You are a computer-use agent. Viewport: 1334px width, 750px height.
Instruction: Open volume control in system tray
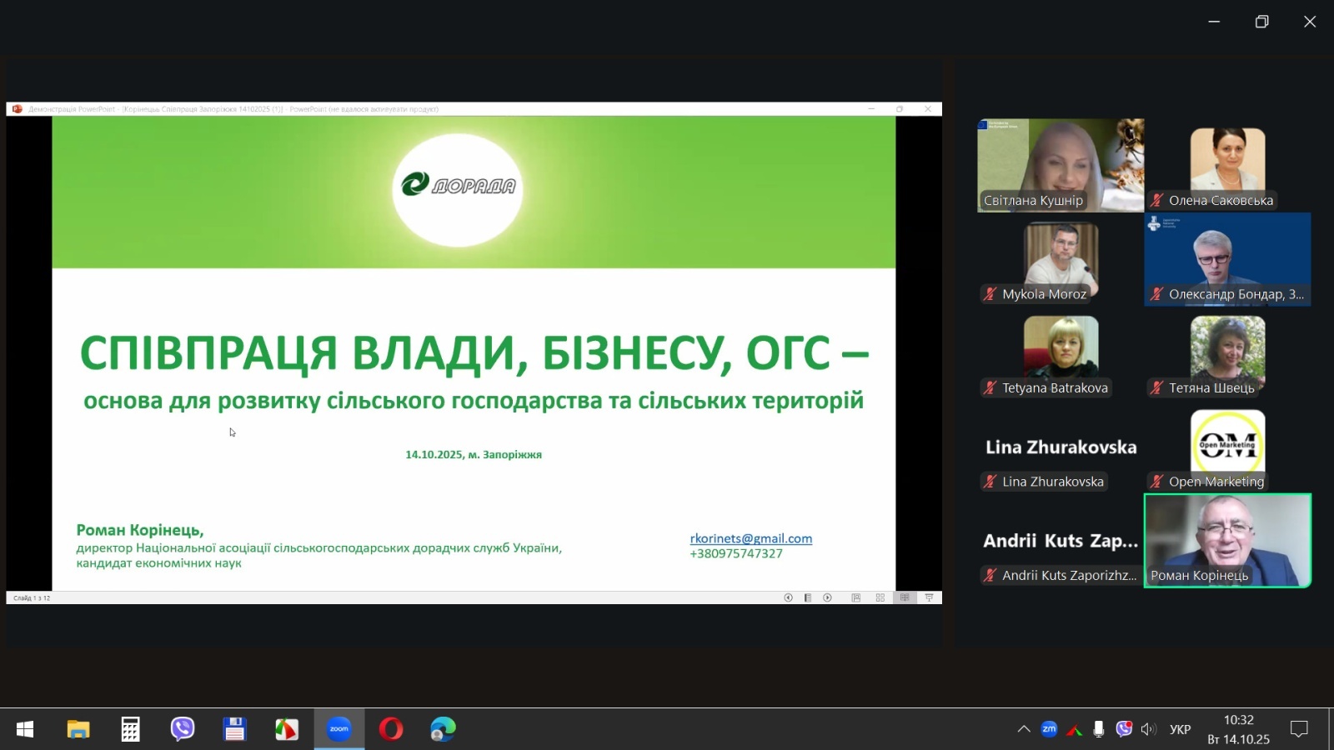coord(1149,729)
